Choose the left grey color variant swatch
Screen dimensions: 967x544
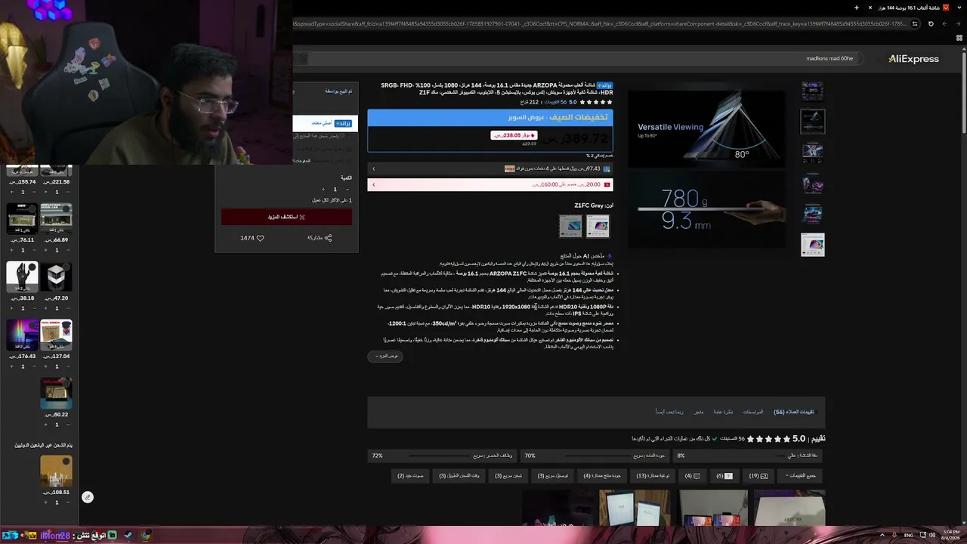(x=570, y=226)
